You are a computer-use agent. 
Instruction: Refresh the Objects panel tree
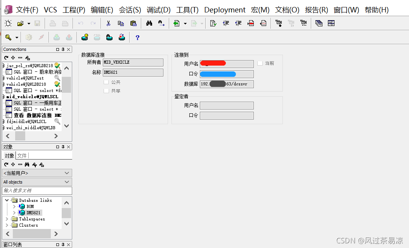tap(6, 165)
